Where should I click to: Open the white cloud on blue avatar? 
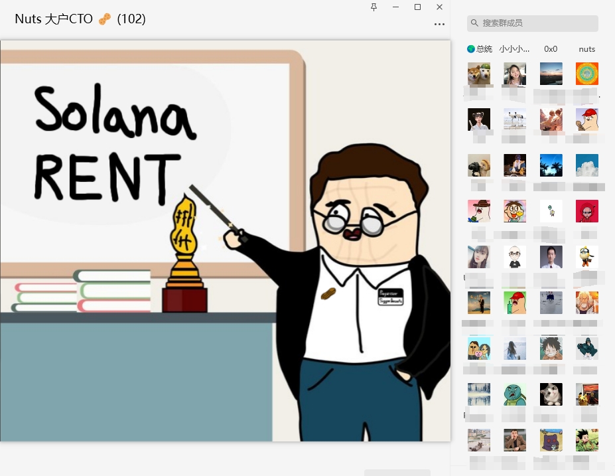pyautogui.click(x=587, y=165)
